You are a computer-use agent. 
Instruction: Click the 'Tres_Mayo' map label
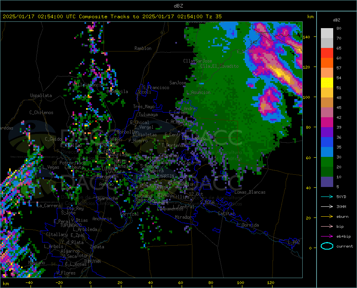[x=144, y=107]
